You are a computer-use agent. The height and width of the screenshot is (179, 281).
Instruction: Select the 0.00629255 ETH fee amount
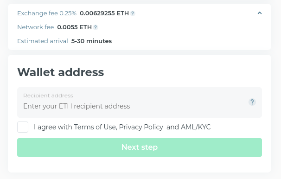click(x=104, y=13)
